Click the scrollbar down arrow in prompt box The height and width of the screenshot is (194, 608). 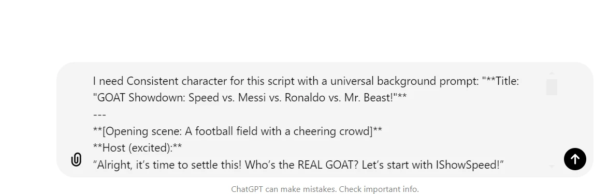(552, 167)
